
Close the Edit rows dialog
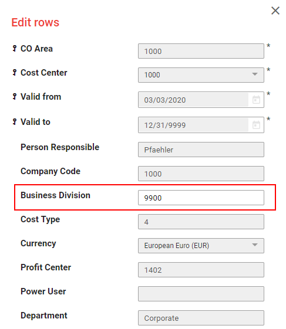point(275,11)
